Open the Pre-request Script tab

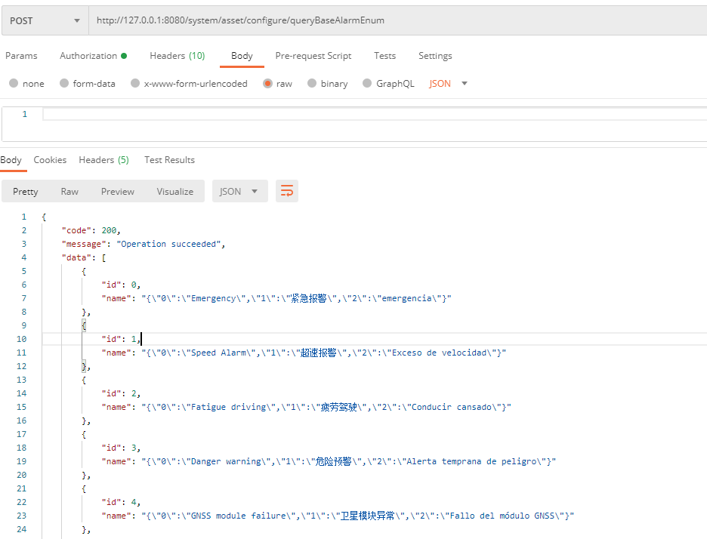pyautogui.click(x=313, y=56)
